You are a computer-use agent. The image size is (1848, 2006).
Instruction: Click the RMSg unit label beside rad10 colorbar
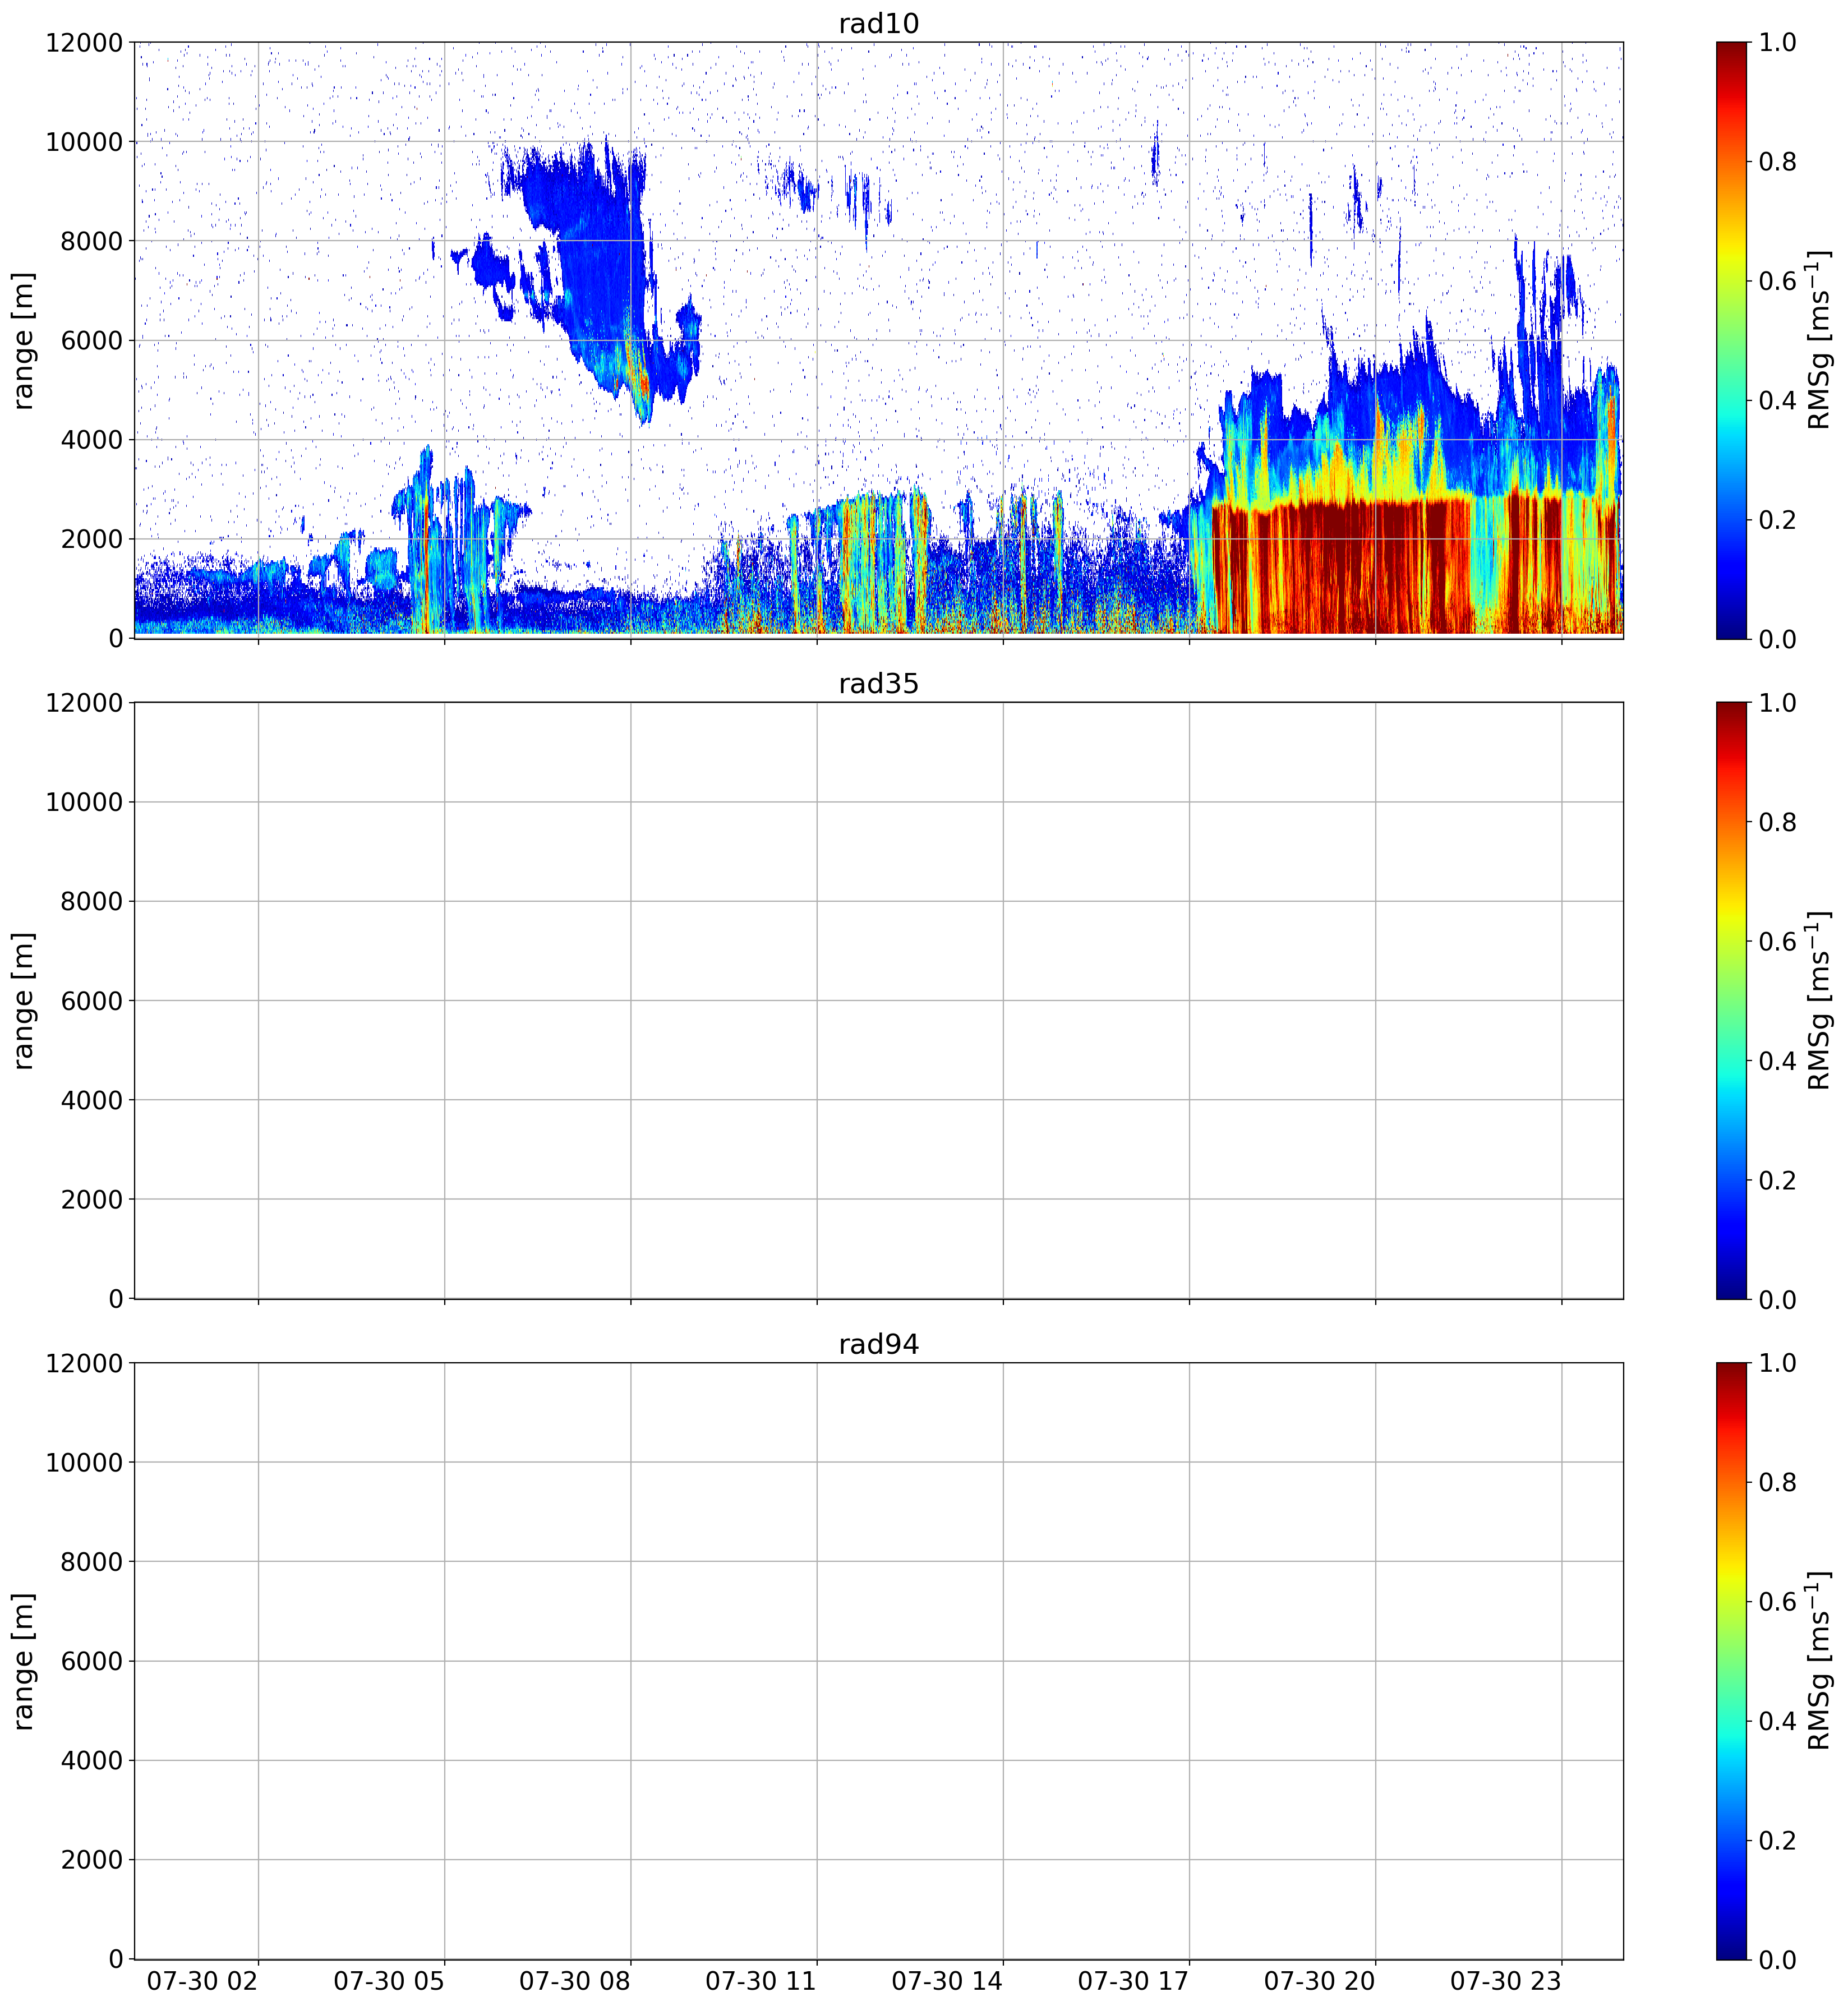coord(1820,340)
